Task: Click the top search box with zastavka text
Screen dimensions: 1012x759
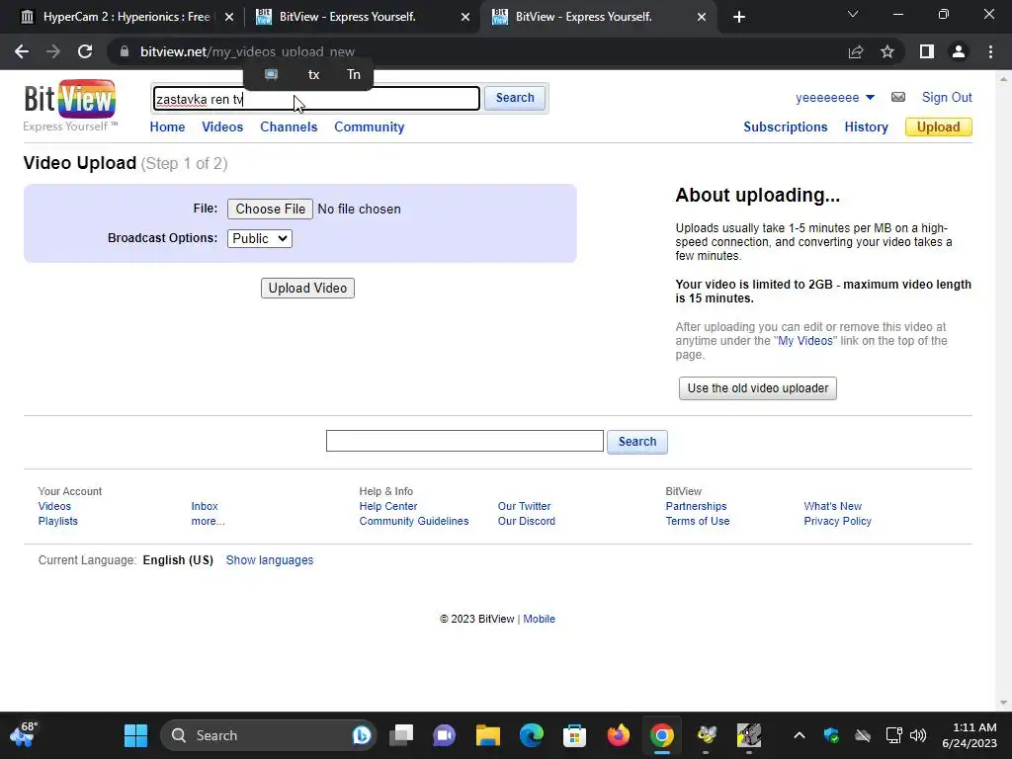Action: (x=316, y=99)
